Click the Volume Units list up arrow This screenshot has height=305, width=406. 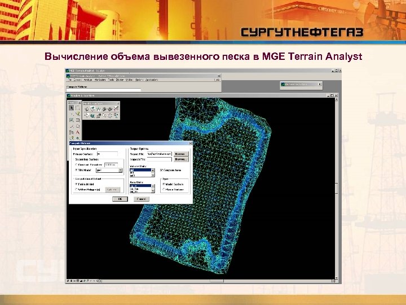(x=153, y=171)
